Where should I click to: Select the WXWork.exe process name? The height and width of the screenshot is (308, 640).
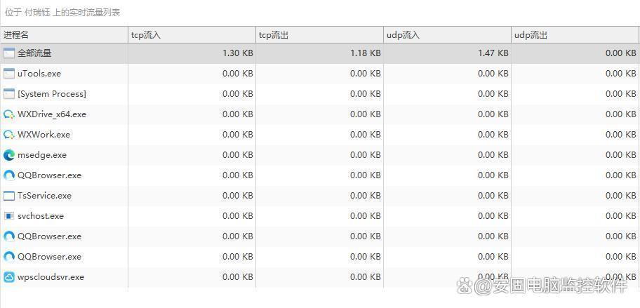tap(44, 135)
